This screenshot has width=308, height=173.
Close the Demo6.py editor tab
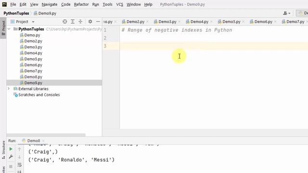tap(276, 22)
